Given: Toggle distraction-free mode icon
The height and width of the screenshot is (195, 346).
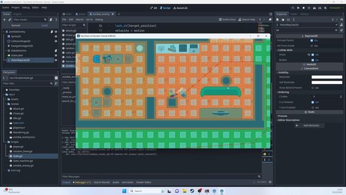Looking at the screenshot, I should point(271,14).
